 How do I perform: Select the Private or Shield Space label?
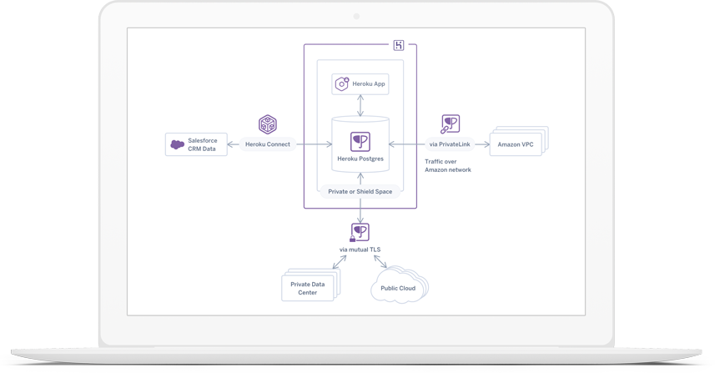pyautogui.click(x=360, y=192)
